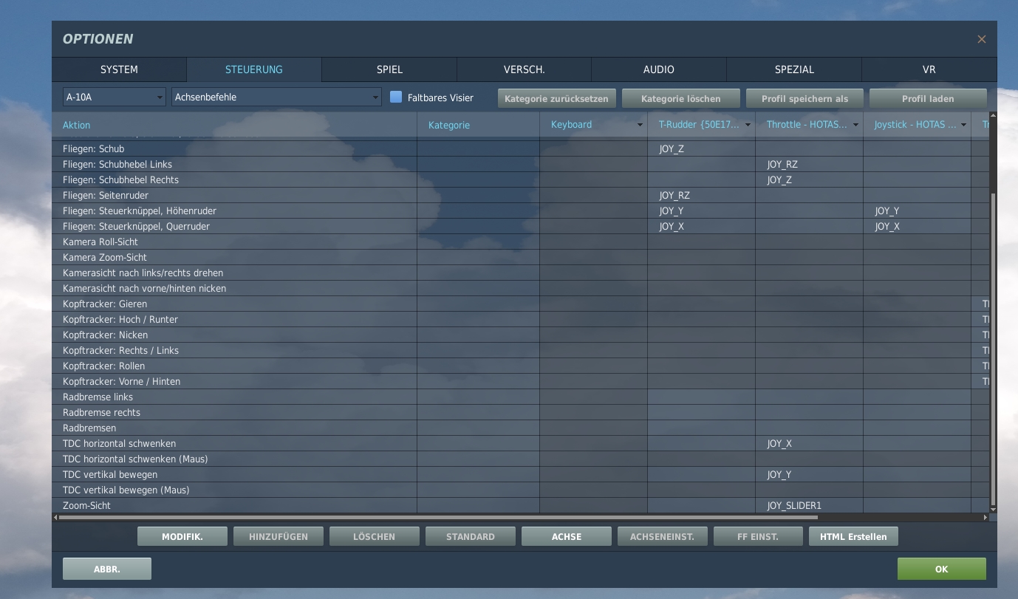This screenshot has width=1018, height=599.
Task: Open the Throttle - HOTAS column dropdown arrow
Action: (x=855, y=125)
